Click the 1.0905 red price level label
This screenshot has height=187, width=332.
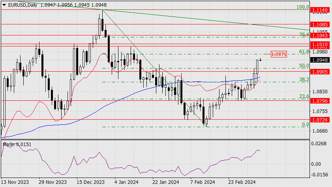pos(320,72)
